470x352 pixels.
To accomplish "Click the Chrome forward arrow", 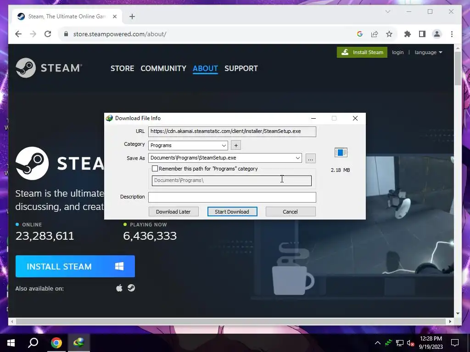I will click(x=33, y=34).
